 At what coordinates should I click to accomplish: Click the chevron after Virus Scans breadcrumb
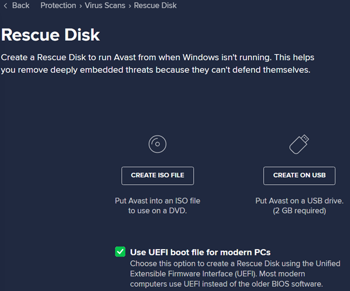pyautogui.click(x=129, y=6)
